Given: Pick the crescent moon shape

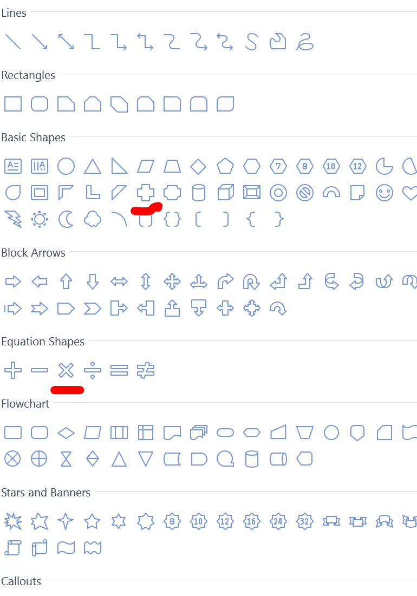Looking at the screenshot, I should pos(66,219).
